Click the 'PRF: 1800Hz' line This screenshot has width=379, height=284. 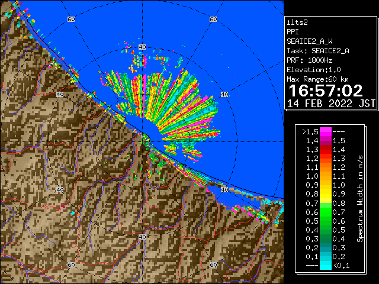(x=310, y=60)
